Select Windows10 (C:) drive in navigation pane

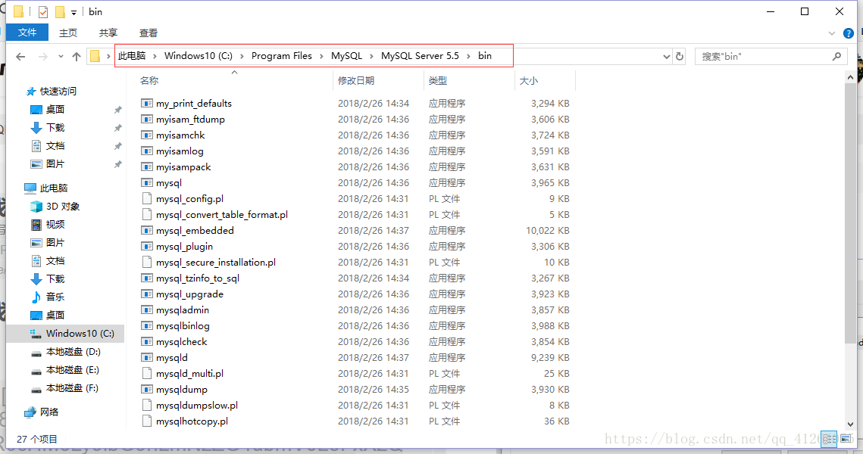(80, 333)
